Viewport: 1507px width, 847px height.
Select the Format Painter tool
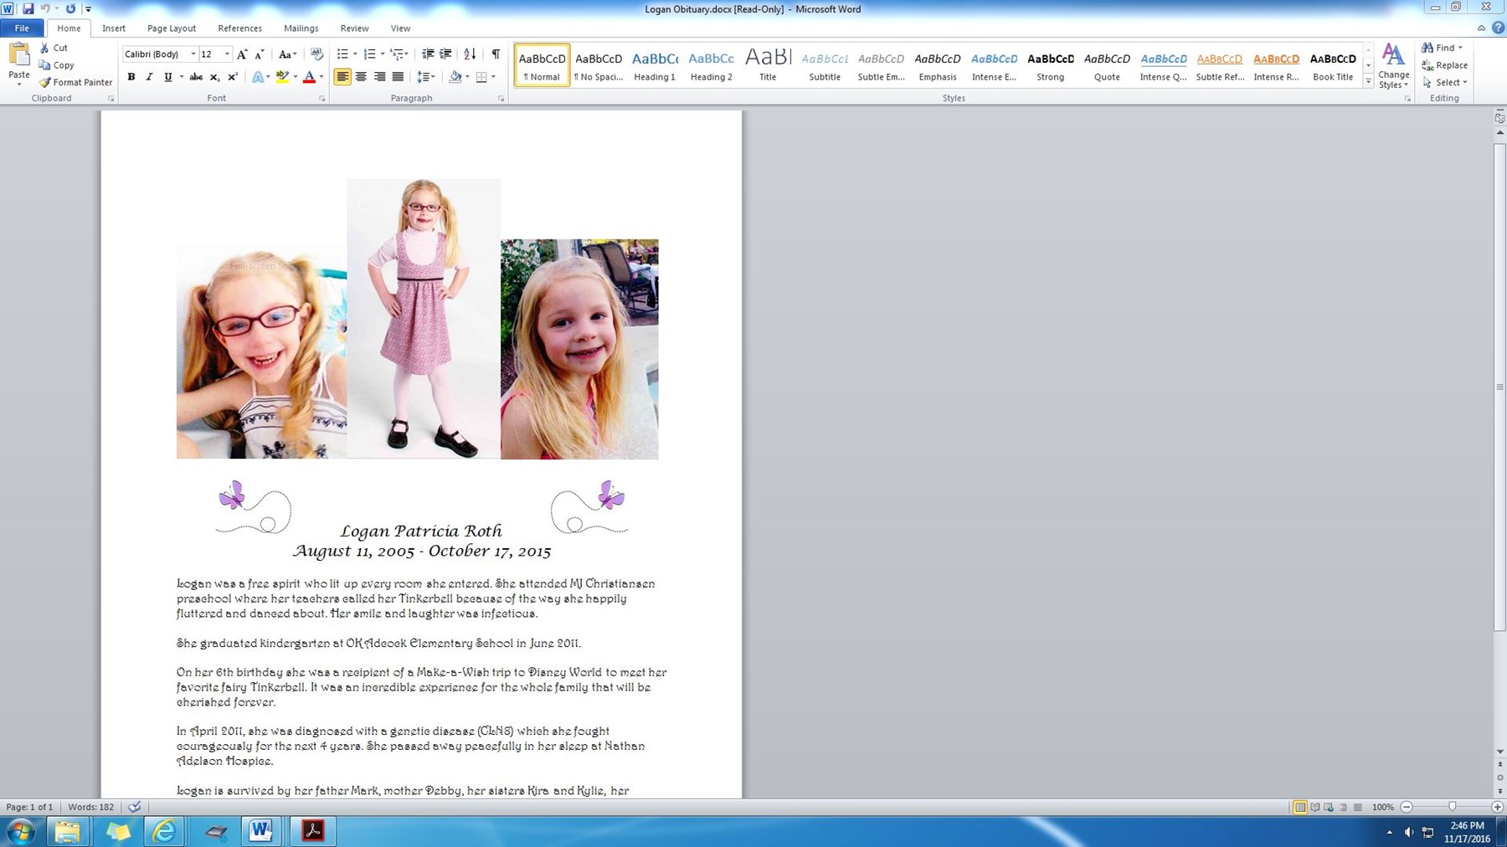[x=75, y=82]
